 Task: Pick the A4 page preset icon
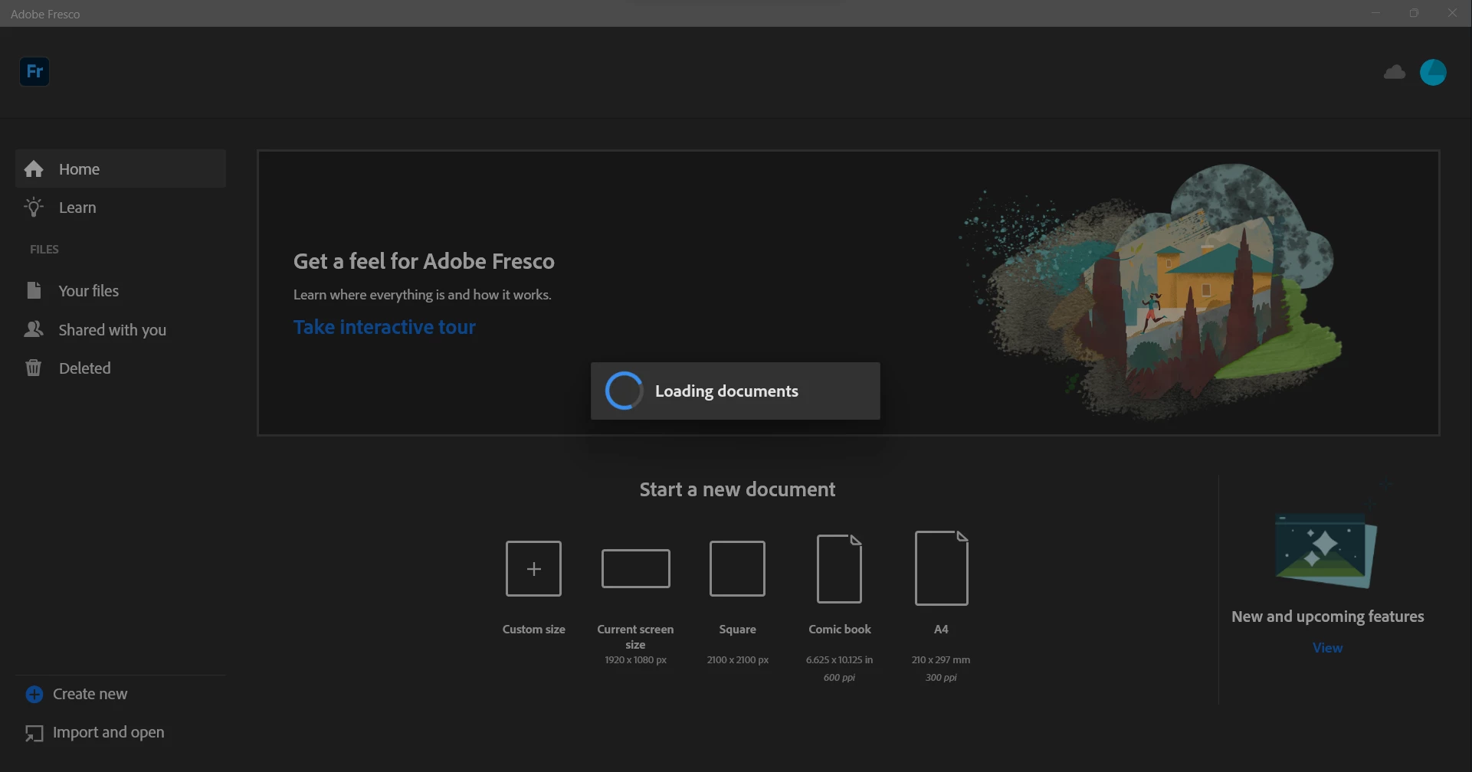click(942, 568)
